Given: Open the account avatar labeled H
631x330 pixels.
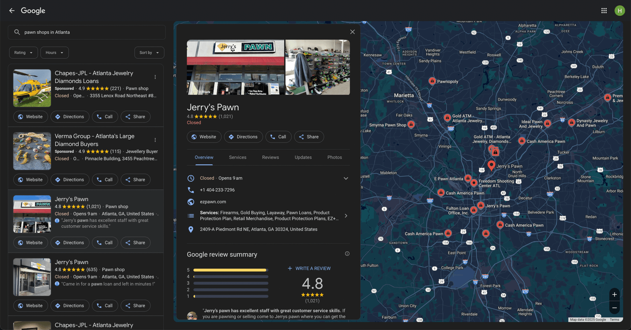Looking at the screenshot, I should (x=620, y=11).
